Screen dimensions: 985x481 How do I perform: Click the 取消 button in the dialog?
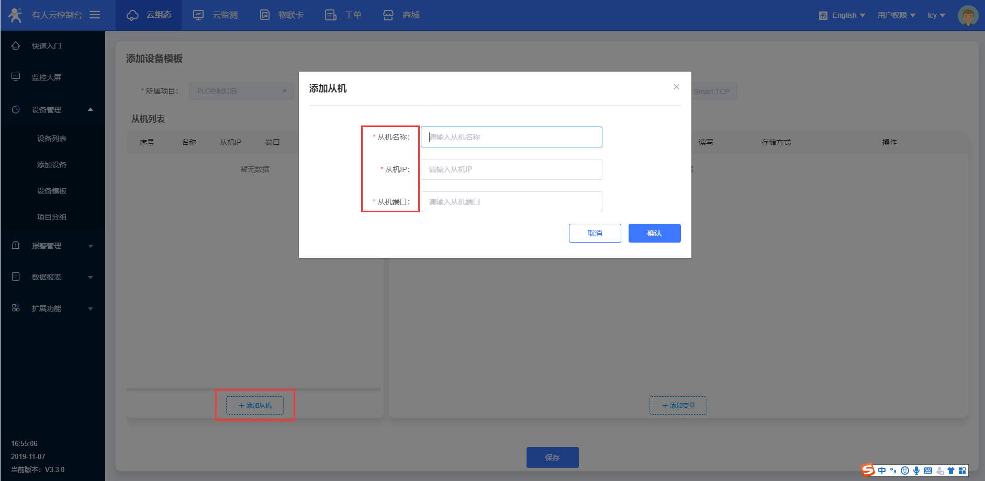point(595,233)
